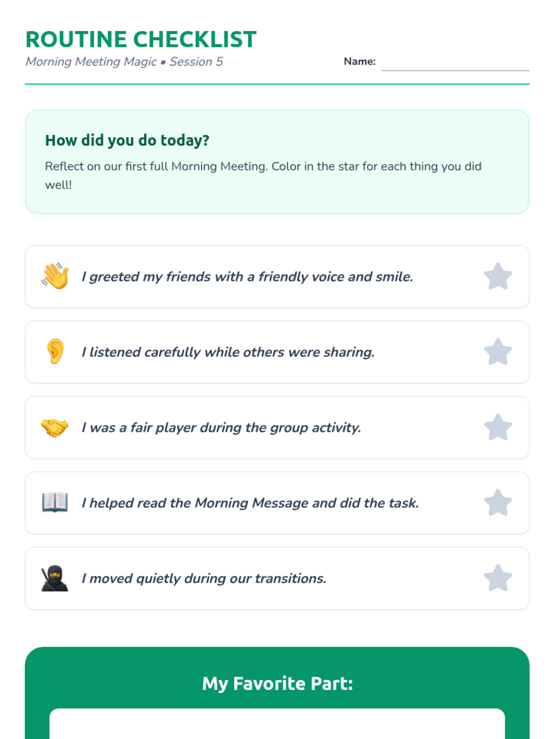The width and height of the screenshot is (554, 739).
Task: Select the 'I listened carefully' statement text
Action: (x=228, y=352)
